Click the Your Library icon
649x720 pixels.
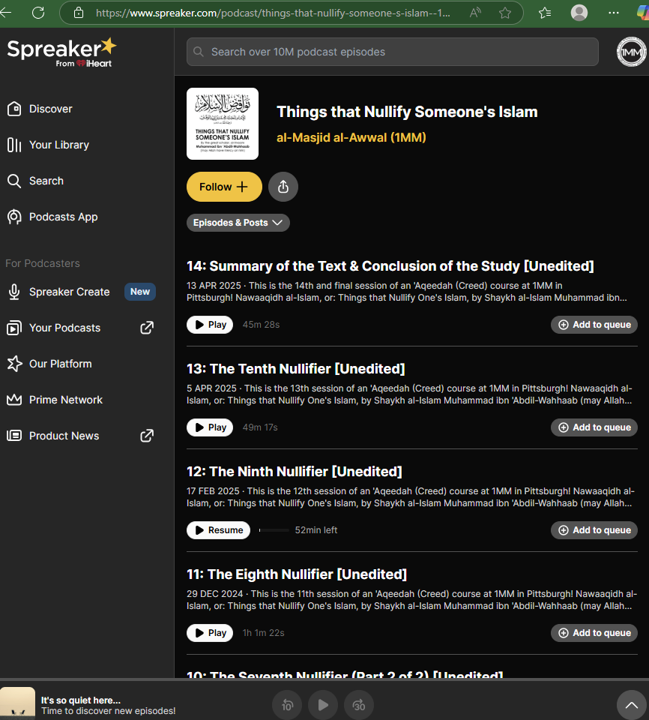coord(14,145)
